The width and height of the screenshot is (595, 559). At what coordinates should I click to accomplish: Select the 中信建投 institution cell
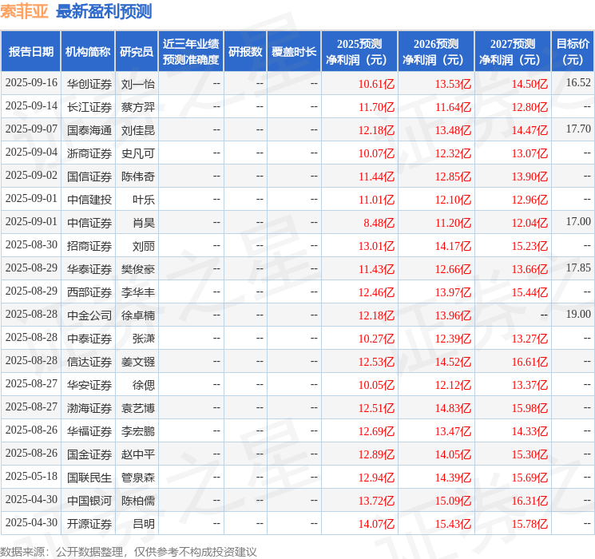click(x=89, y=200)
